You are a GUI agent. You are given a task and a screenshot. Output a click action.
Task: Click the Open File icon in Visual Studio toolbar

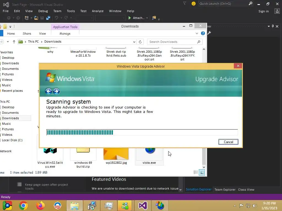point(36,18)
